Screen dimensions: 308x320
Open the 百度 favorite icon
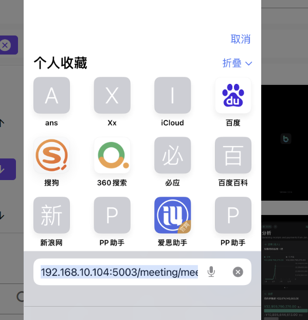(x=233, y=95)
